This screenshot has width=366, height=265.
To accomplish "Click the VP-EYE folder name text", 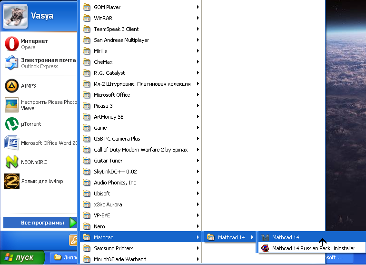I will [102, 215].
